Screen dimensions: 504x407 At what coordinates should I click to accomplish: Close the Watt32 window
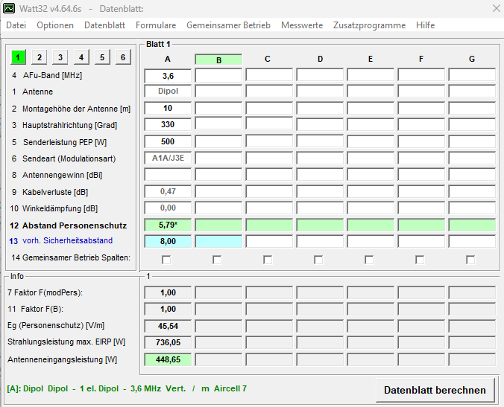click(497, 8)
